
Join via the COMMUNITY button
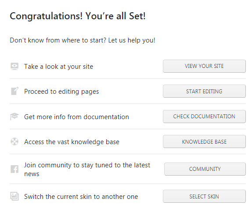205,169
